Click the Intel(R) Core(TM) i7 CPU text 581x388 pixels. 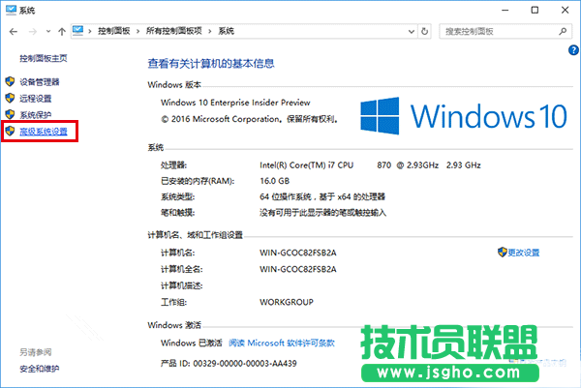[306, 165]
